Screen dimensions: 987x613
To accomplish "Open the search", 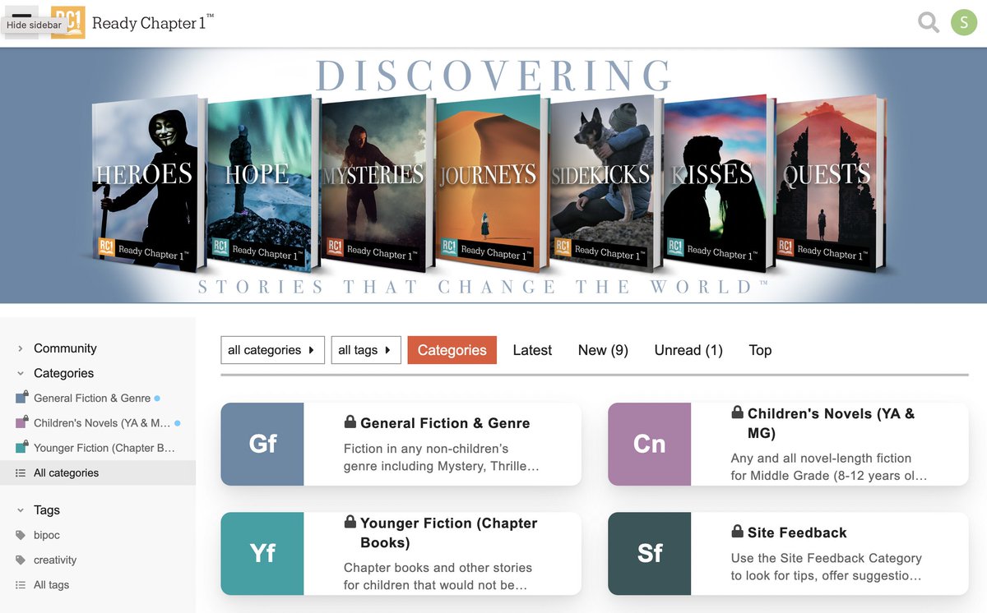I will pos(928,22).
